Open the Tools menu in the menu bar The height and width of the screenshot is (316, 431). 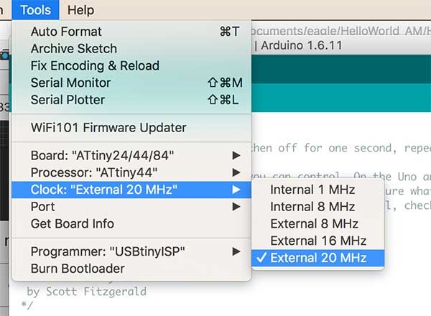(35, 10)
